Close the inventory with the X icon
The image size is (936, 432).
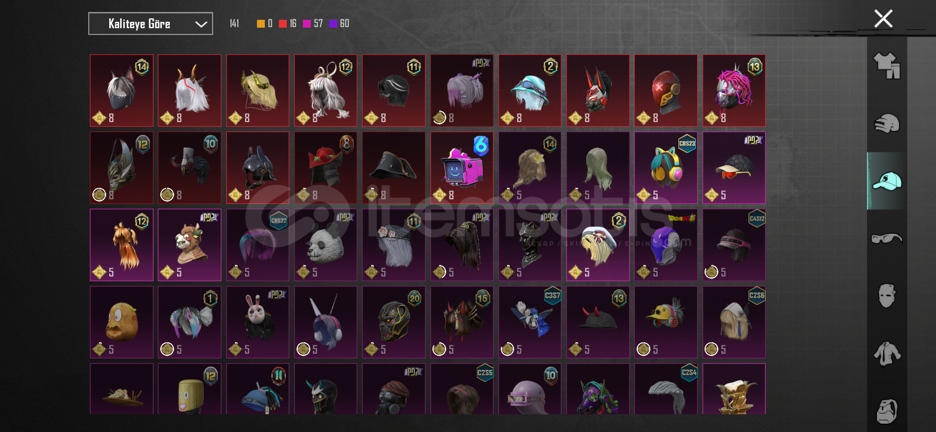(883, 19)
